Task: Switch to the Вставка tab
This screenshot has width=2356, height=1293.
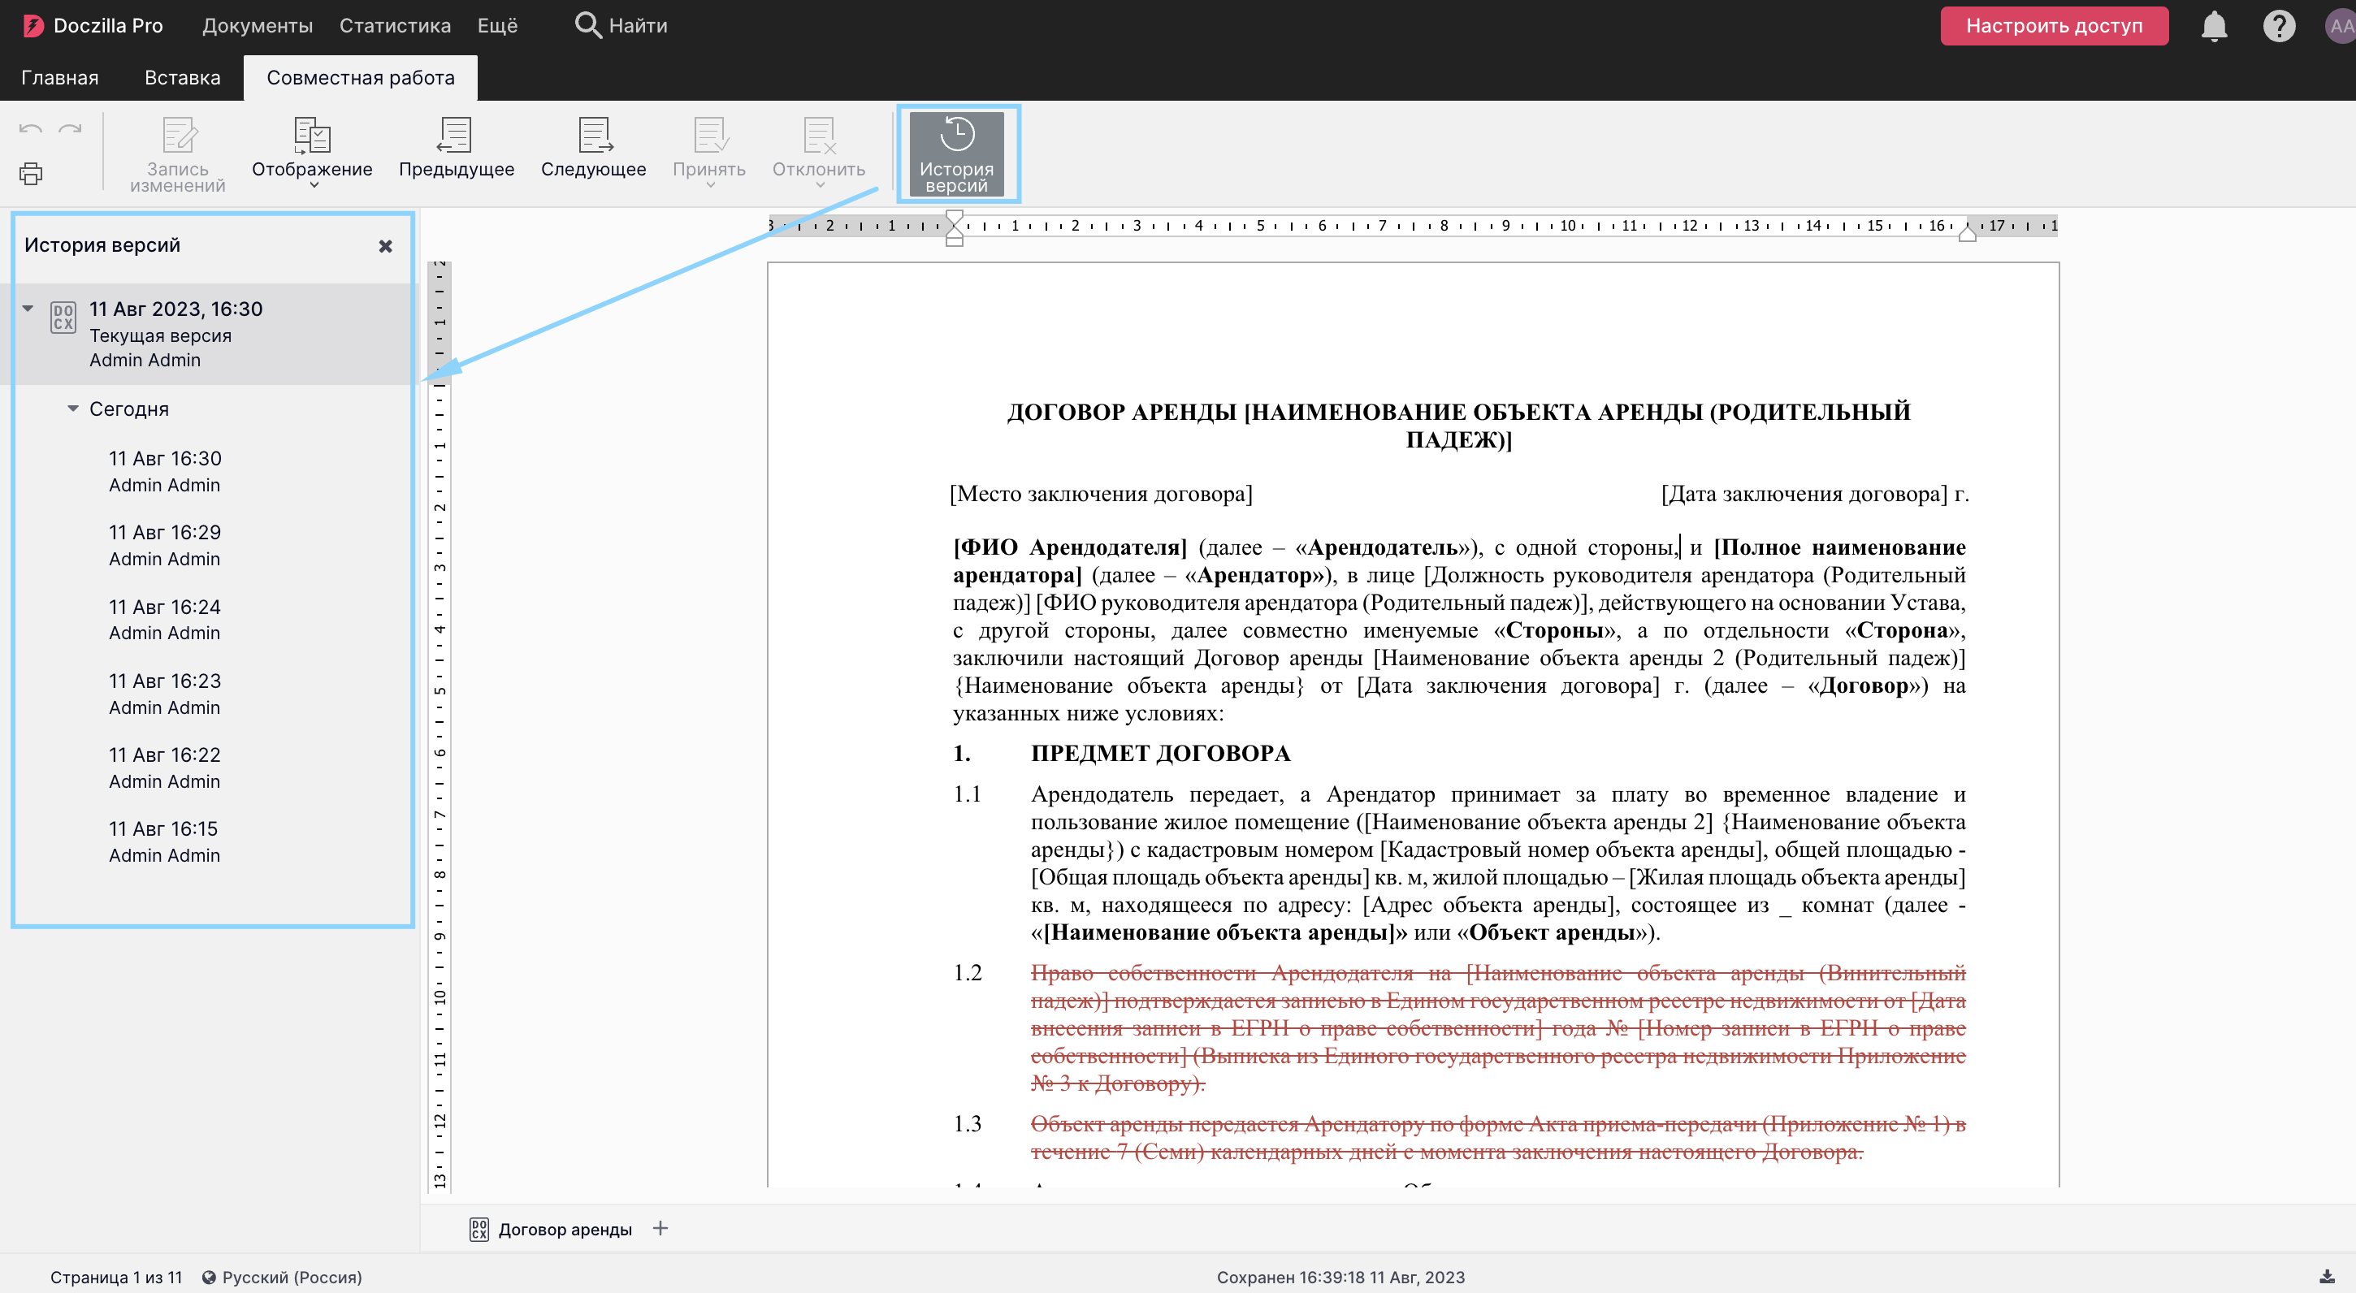Action: tap(182, 78)
